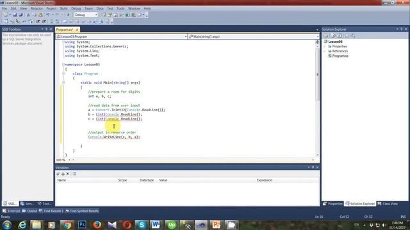410x230 pixels.
Task: Click the int a, b, c; declaration line
Action: coord(100,96)
